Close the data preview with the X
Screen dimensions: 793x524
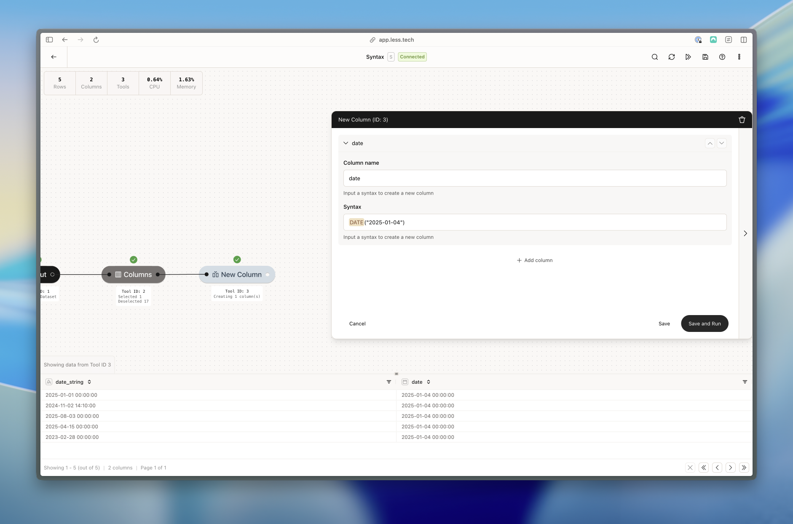point(690,468)
